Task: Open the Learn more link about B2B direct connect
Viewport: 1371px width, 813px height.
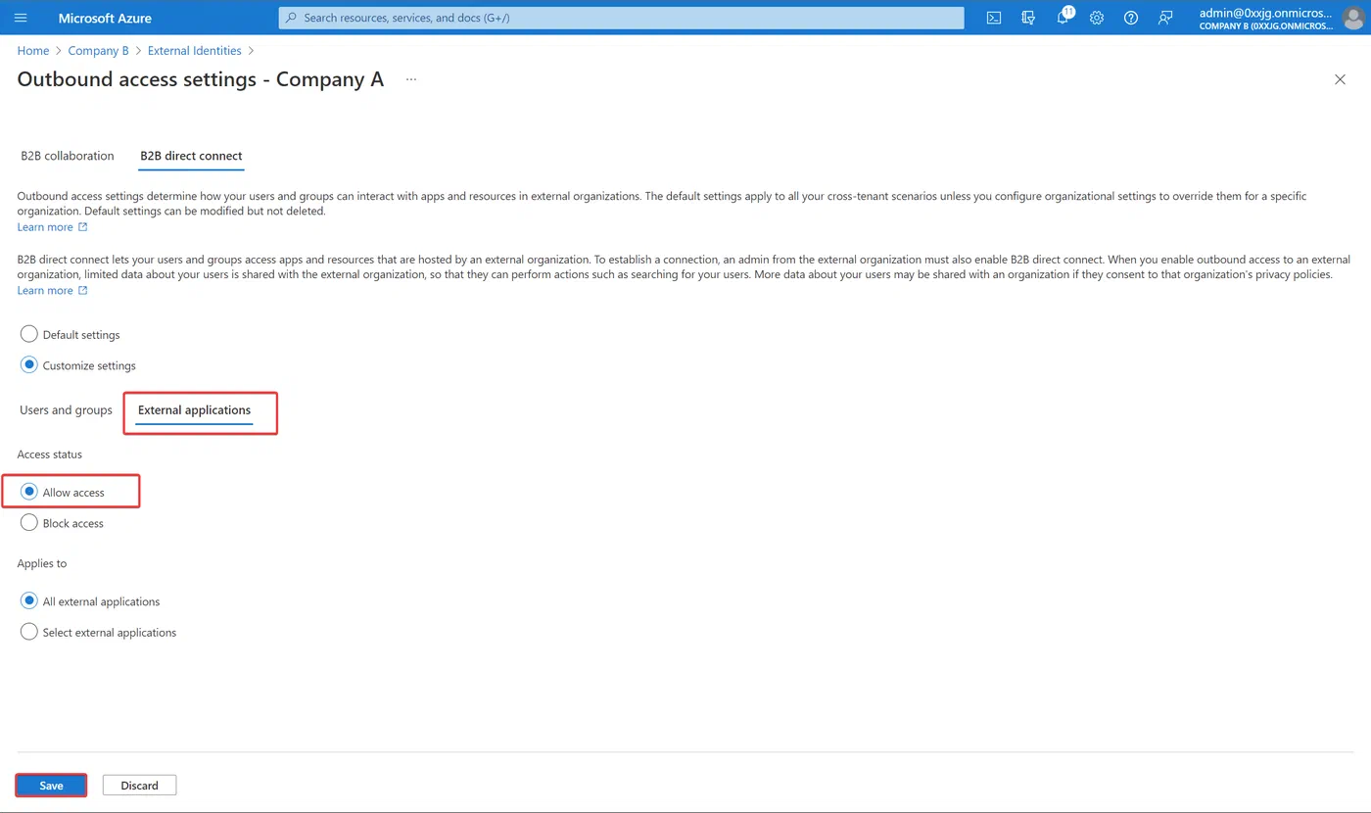Action: [x=53, y=291]
